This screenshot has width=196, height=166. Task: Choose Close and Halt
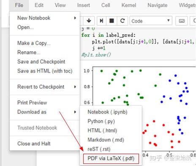click(x=45, y=144)
